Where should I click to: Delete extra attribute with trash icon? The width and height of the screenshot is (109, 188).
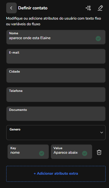(x=99, y=152)
